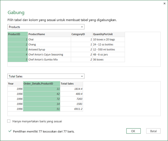Select the Year column header
This screenshot has height=141, width=168.
15,84
